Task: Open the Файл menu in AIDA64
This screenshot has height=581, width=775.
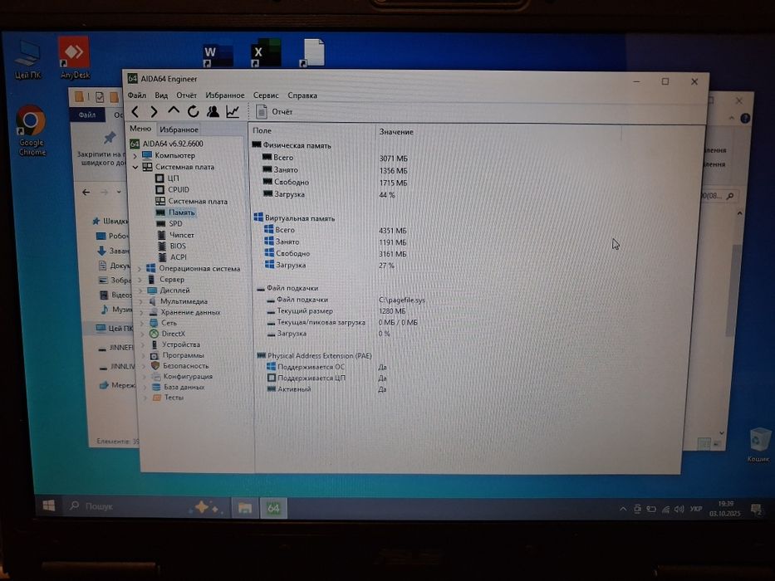Action: point(137,95)
